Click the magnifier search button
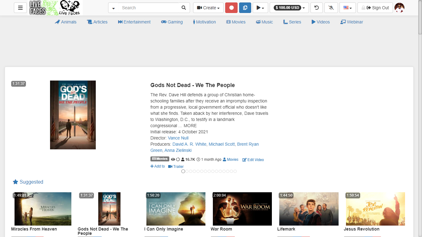 click(184, 8)
